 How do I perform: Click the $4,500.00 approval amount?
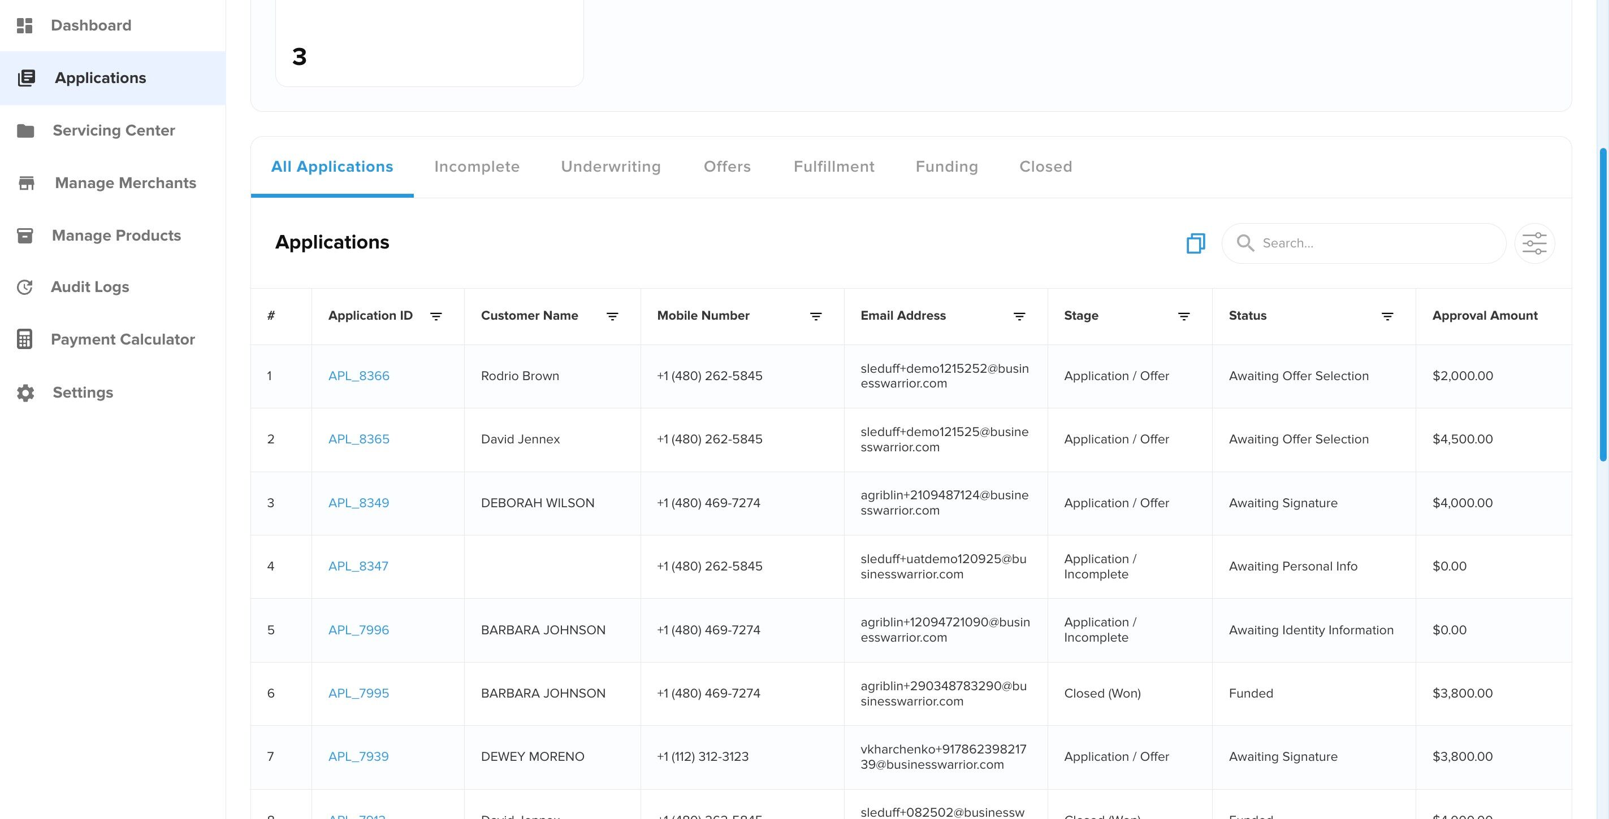pyautogui.click(x=1462, y=439)
